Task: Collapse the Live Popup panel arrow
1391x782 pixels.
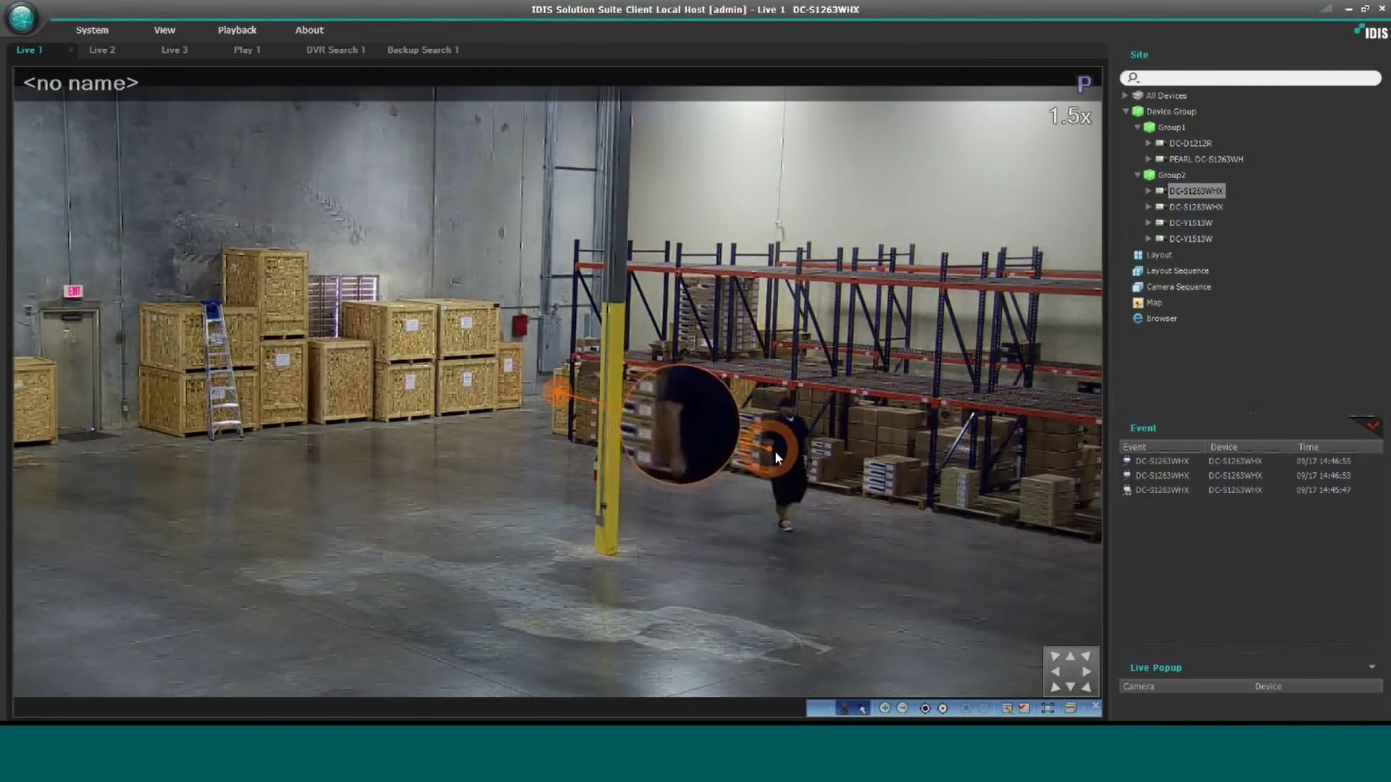Action: point(1371,667)
